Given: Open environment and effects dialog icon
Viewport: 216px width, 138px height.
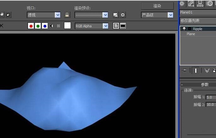Looking at the screenshot, I should point(123,15).
